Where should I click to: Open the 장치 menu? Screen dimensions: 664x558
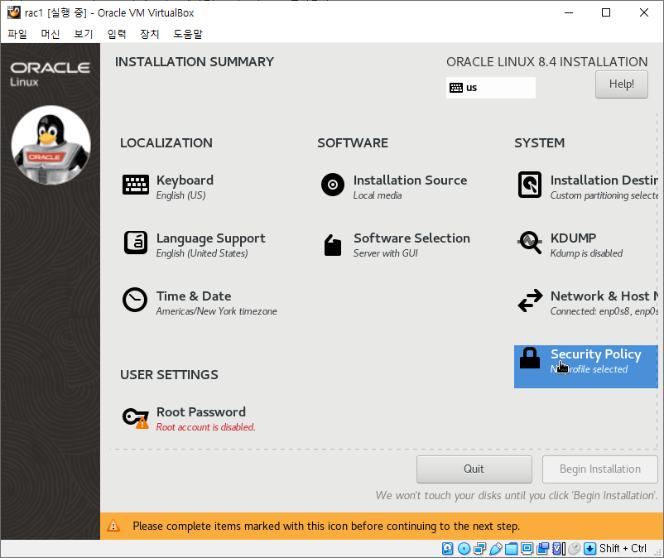pos(150,34)
